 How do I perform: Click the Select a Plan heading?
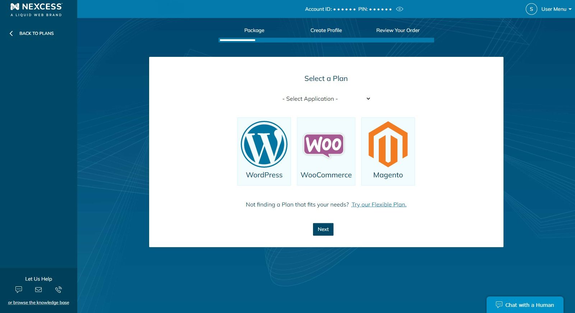[x=326, y=78]
